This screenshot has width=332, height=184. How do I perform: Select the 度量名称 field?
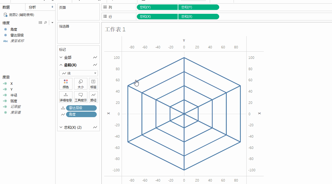[x=17, y=41]
